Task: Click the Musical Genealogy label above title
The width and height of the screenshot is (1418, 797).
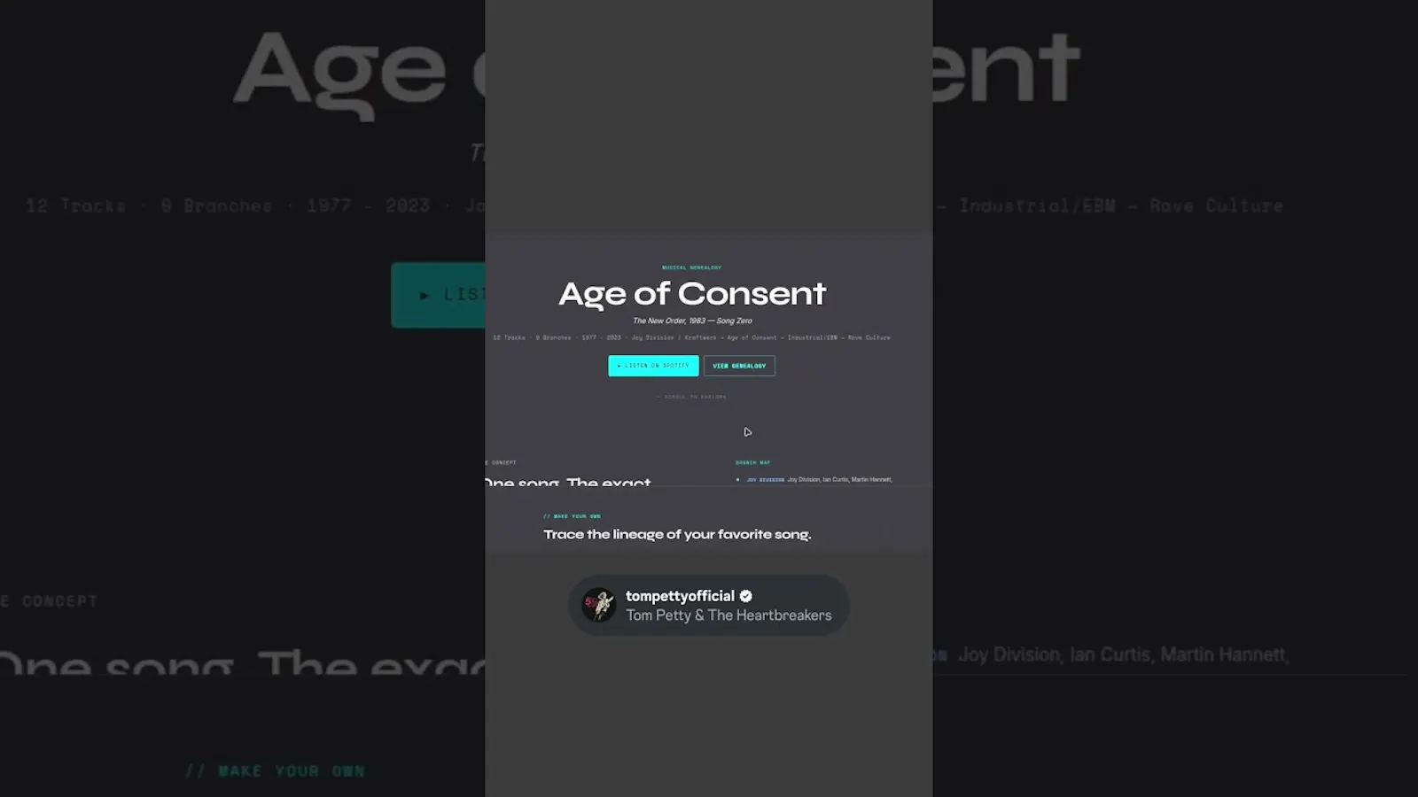Action: pyautogui.click(x=691, y=267)
